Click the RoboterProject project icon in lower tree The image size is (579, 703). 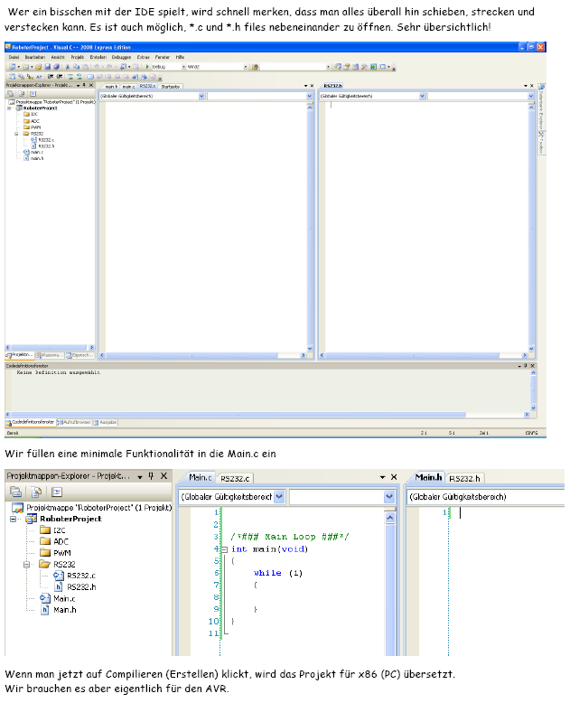[32, 519]
